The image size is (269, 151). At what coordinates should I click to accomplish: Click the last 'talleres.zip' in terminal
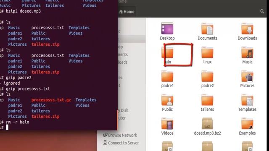tap(45, 117)
